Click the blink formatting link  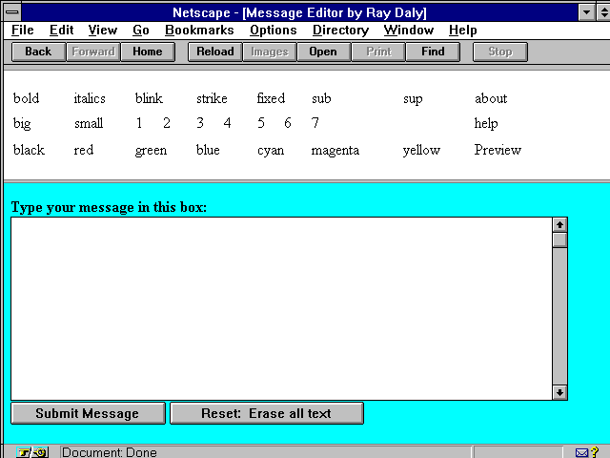click(x=149, y=98)
